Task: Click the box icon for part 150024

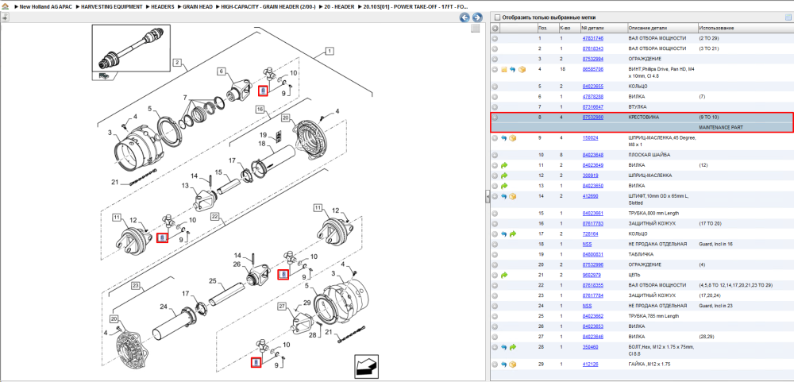Action: point(512,138)
